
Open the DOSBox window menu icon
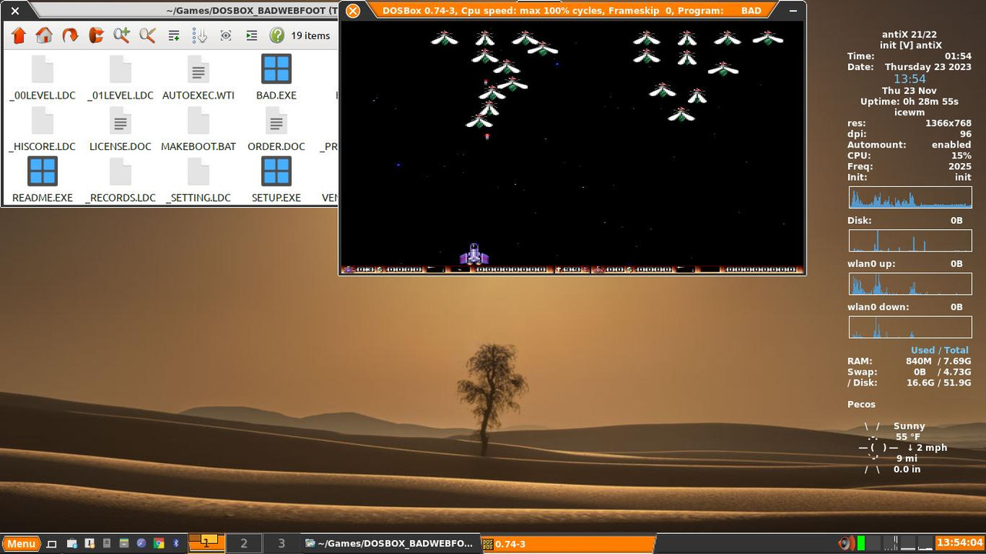(x=353, y=11)
